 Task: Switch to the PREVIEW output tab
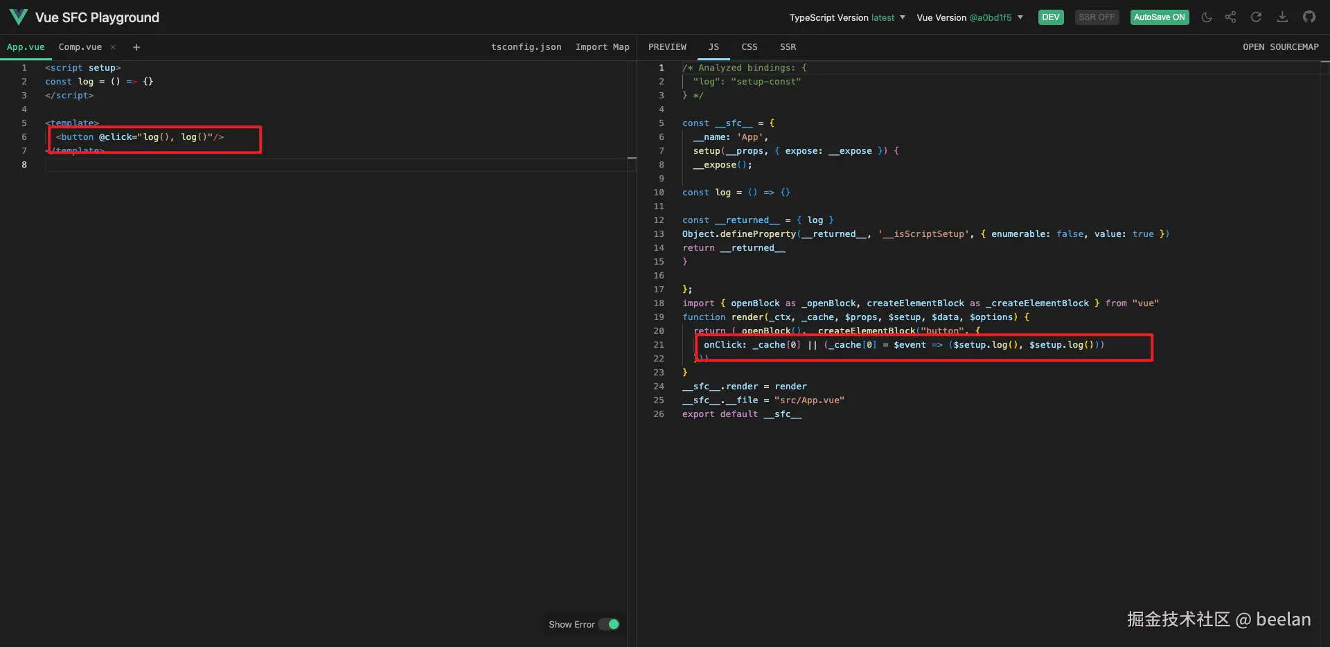coord(667,47)
